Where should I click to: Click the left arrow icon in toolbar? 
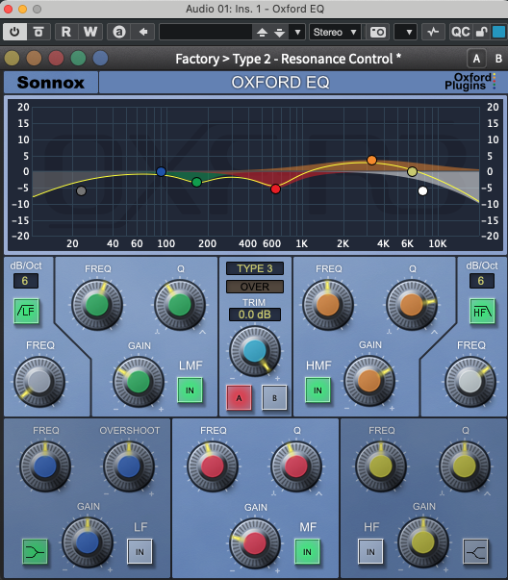[143, 32]
